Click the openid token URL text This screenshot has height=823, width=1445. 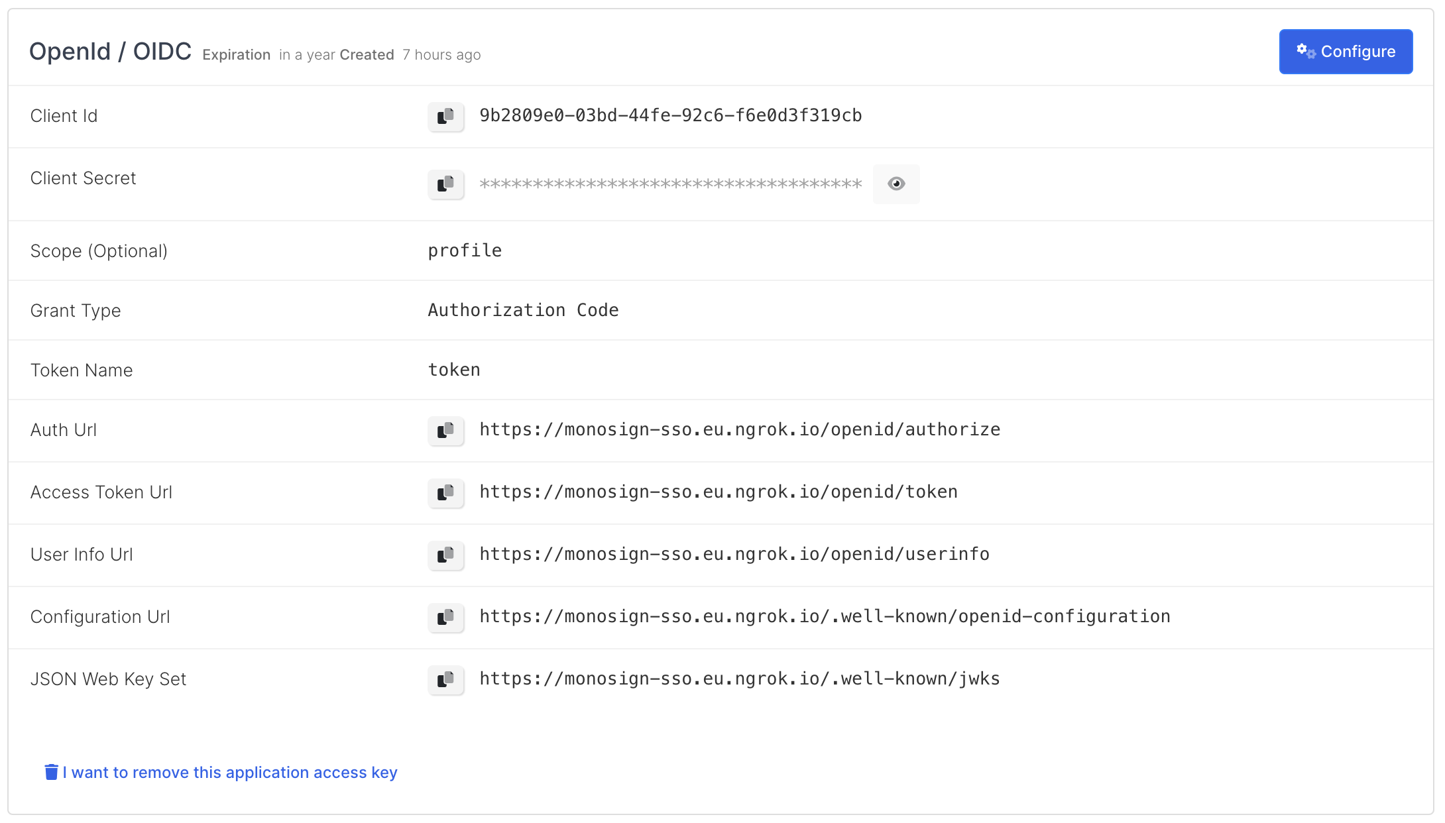pyautogui.click(x=719, y=492)
